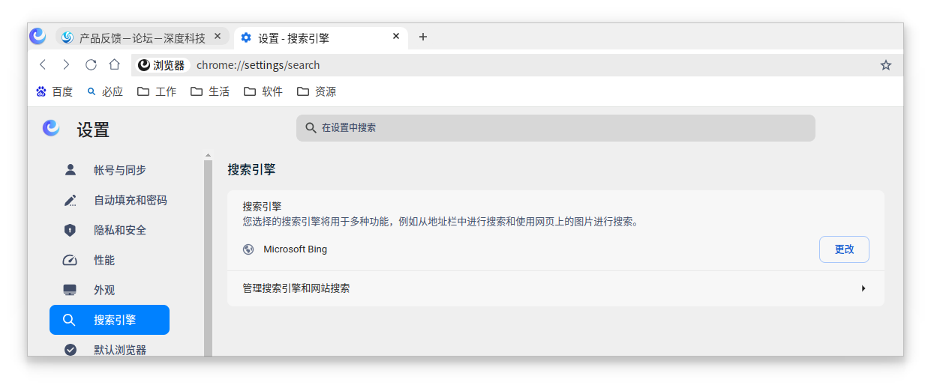Image resolution: width=931 pixels, height=388 pixels.
Task: Click the checkmark icon for 默认浏览器
Action: point(71,350)
